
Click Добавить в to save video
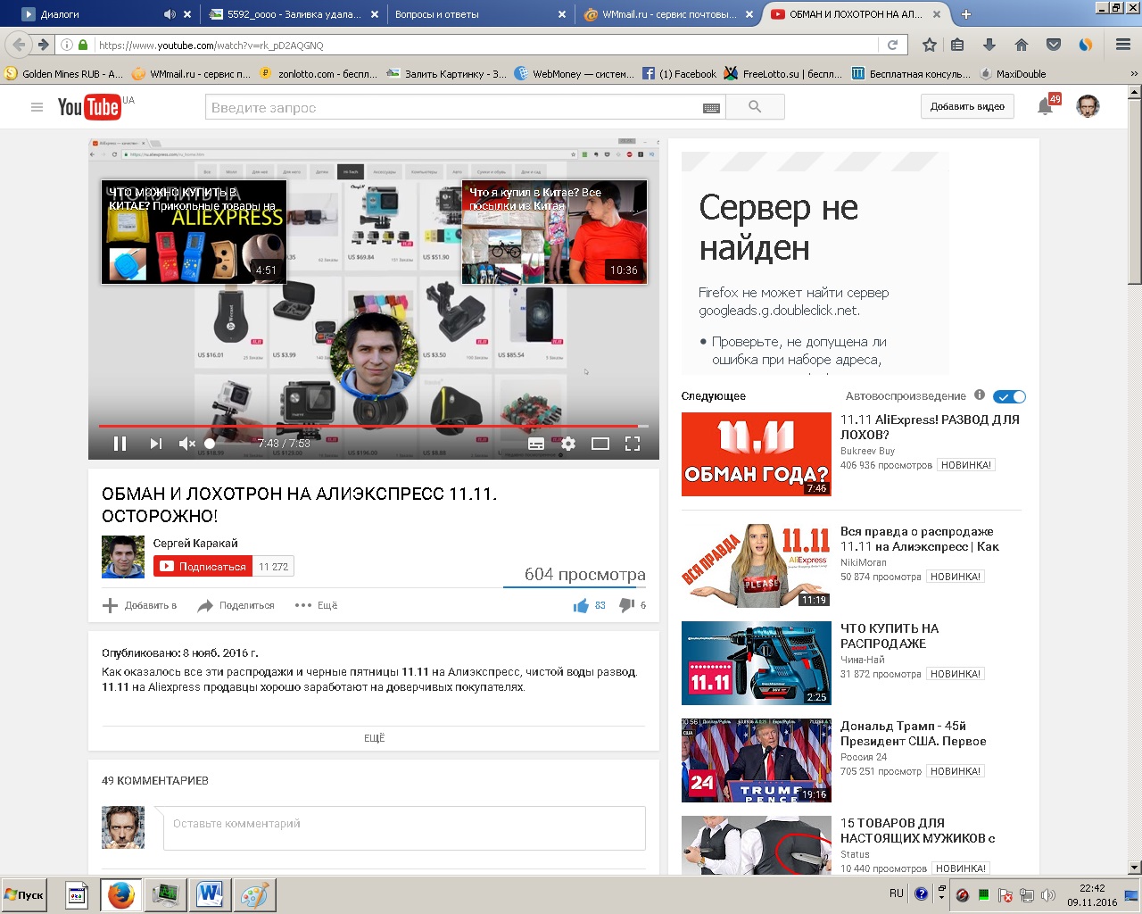(x=140, y=605)
